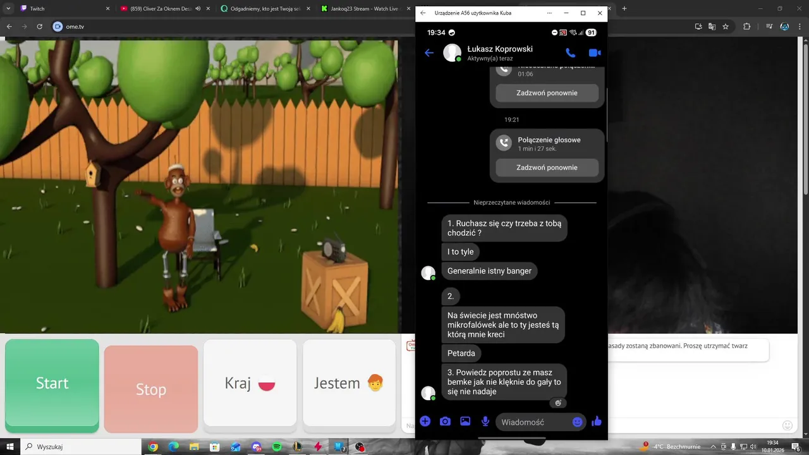This screenshot has width=809, height=455.
Task: Click the message 'Generalnie istny banger'
Action: click(x=489, y=271)
